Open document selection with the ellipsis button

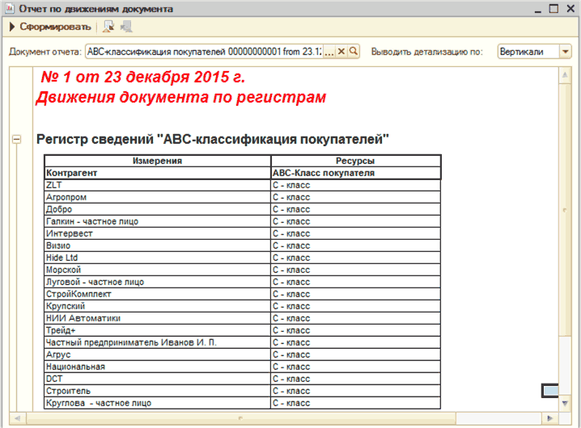tap(329, 52)
